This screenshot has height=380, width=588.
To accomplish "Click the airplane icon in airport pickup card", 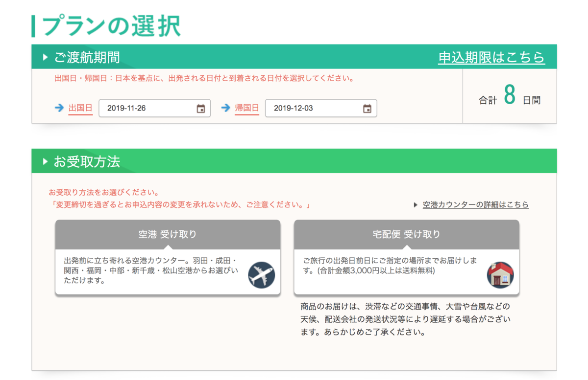I will [x=261, y=275].
